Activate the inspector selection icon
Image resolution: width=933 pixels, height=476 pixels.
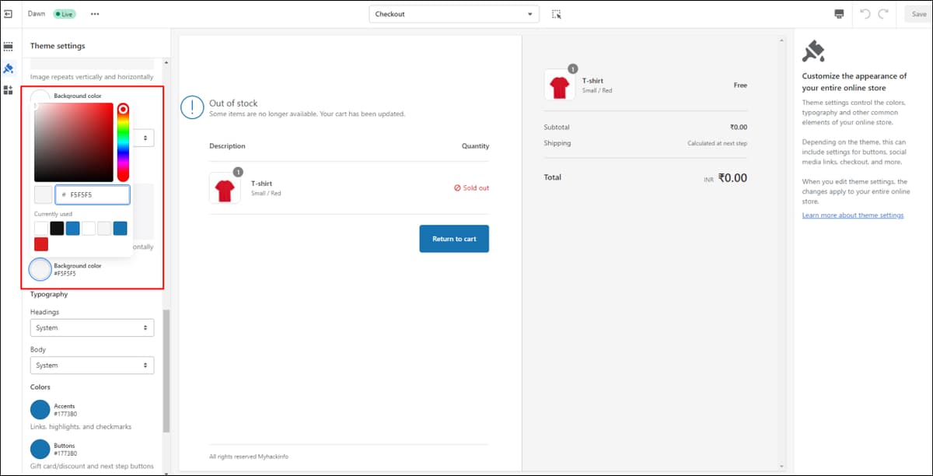pos(556,14)
